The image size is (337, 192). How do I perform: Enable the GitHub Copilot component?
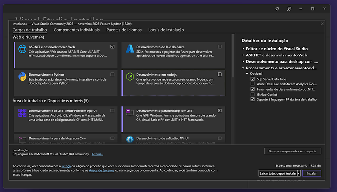pyautogui.click(x=253, y=94)
